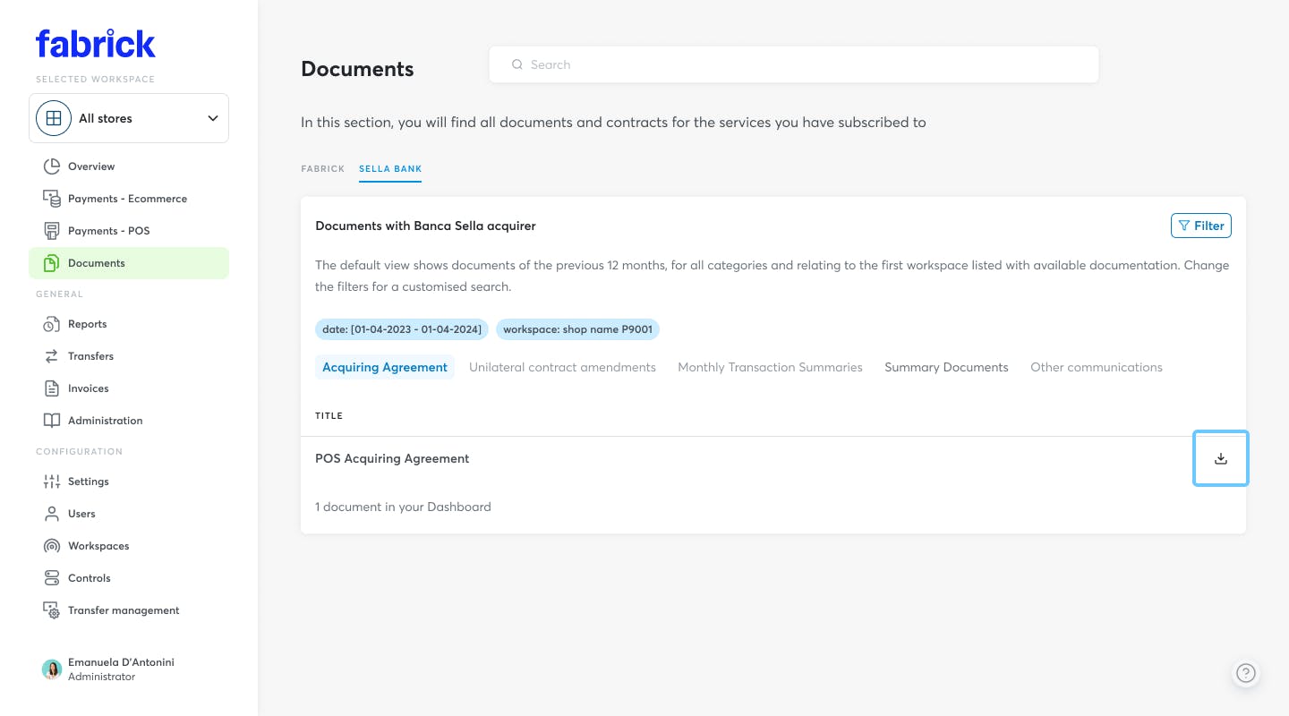The image size is (1289, 716).
Task: Open the Reports menu item
Action: pos(87,324)
